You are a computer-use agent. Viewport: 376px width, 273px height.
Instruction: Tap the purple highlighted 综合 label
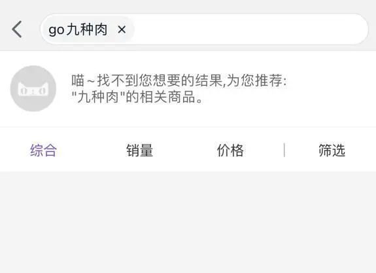tap(43, 151)
